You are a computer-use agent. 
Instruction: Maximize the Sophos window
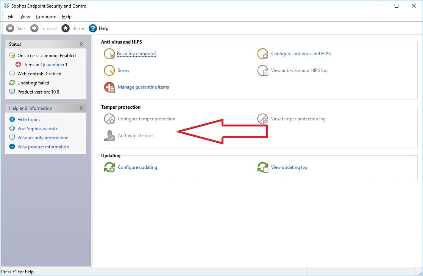point(396,6)
